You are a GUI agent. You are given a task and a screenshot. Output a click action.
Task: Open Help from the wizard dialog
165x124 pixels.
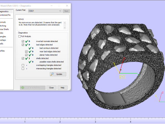tap(63, 88)
